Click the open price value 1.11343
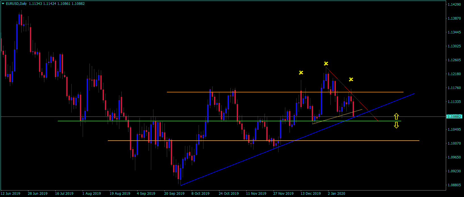The height and width of the screenshot is (197, 464). [x=35, y=4]
